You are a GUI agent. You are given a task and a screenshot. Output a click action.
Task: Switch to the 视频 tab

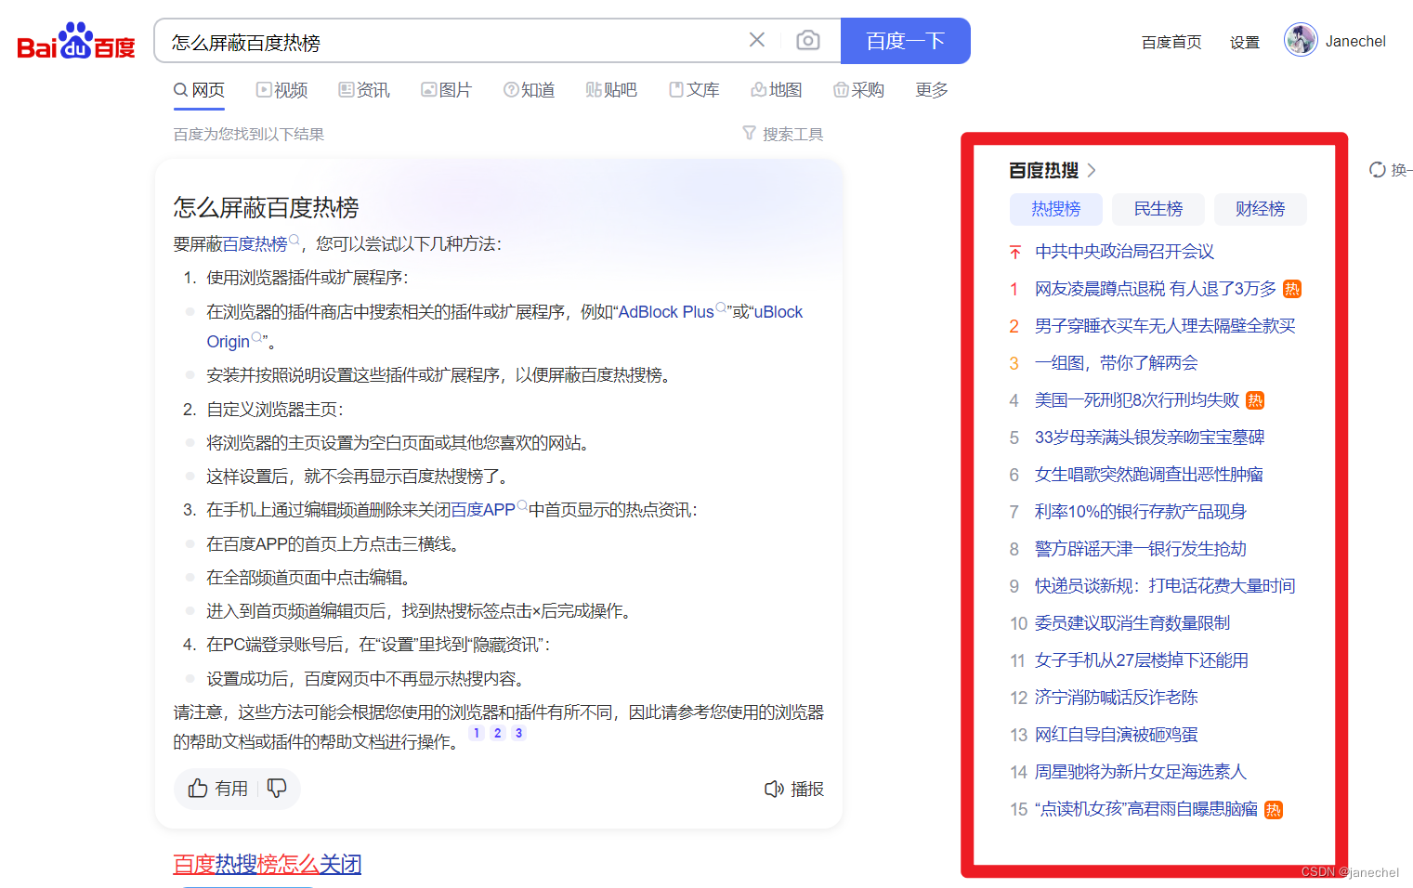(281, 89)
